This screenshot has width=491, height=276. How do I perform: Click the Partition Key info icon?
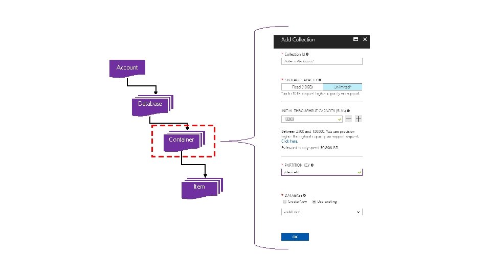312,165
